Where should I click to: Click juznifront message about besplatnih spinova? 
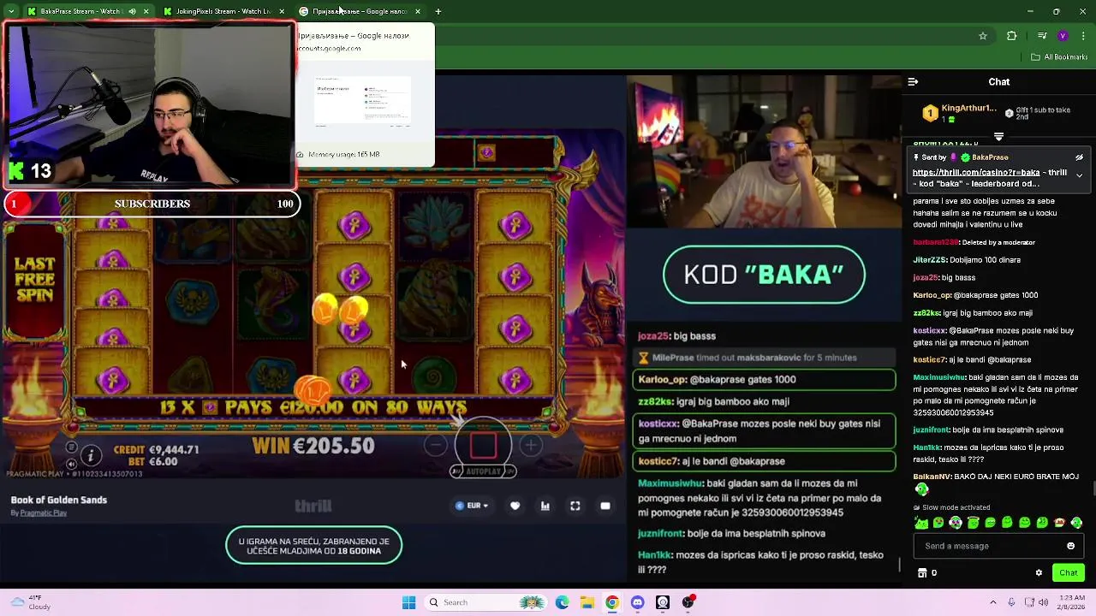click(732, 533)
